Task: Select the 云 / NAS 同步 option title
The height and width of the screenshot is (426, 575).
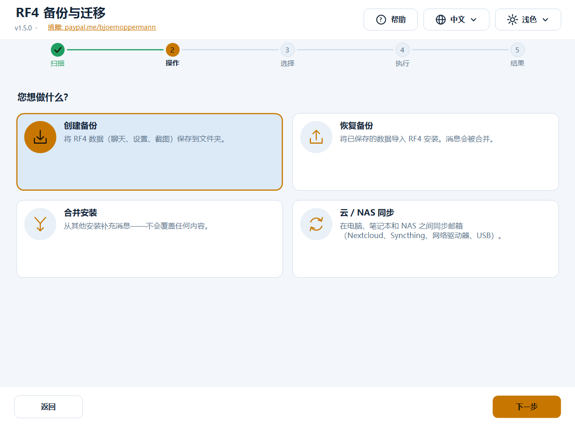Action: coord(367,213)
